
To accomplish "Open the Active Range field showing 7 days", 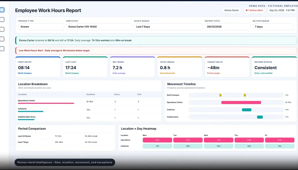I will (x=273, y=27).
